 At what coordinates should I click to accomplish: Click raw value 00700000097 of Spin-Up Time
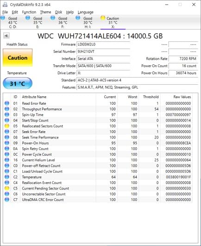pyautogui.click(x=178, y=115)
